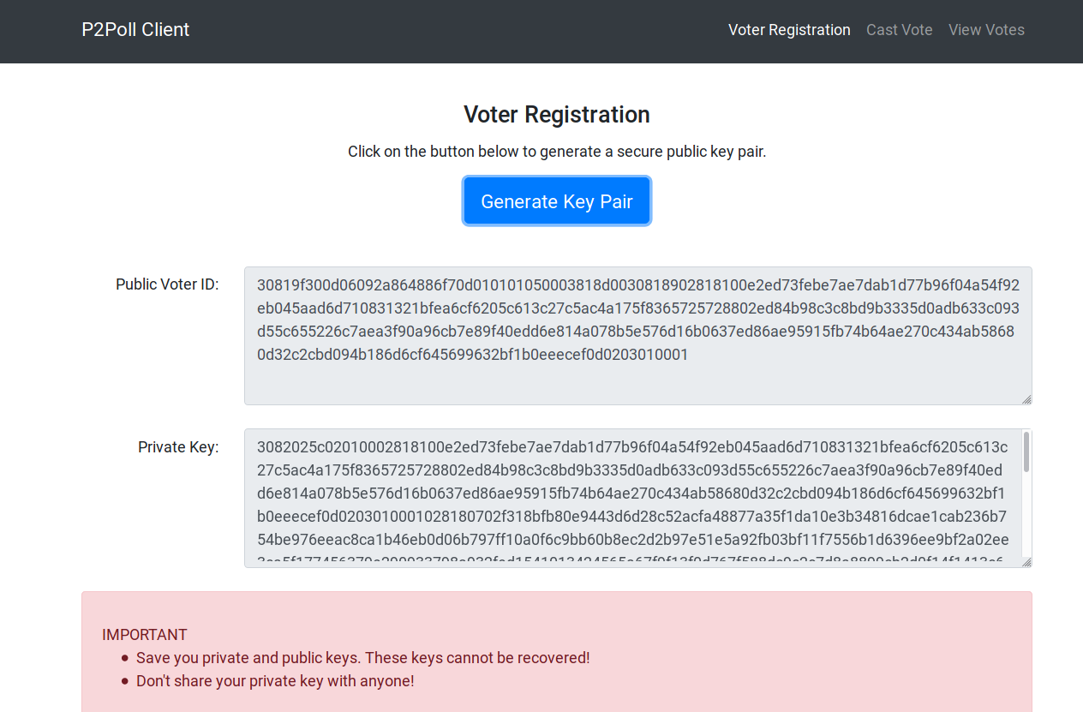
Task: Click the Private Key scrollbar track below thumb
Action: [x=1026, y=518]
